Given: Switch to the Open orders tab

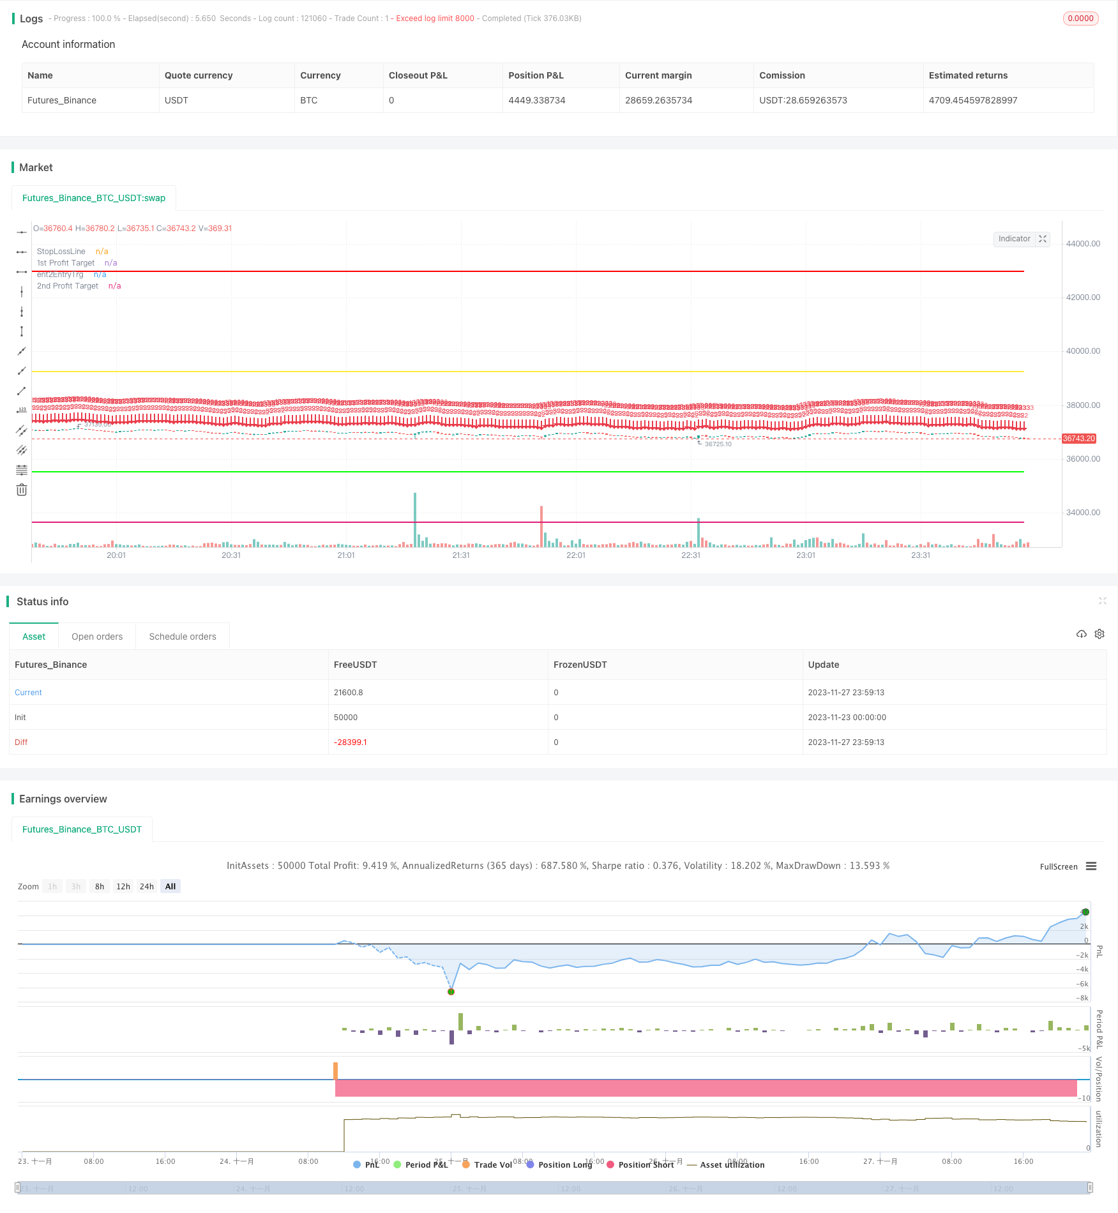Looking at the screenshot, I should click(x=97, y=637).
